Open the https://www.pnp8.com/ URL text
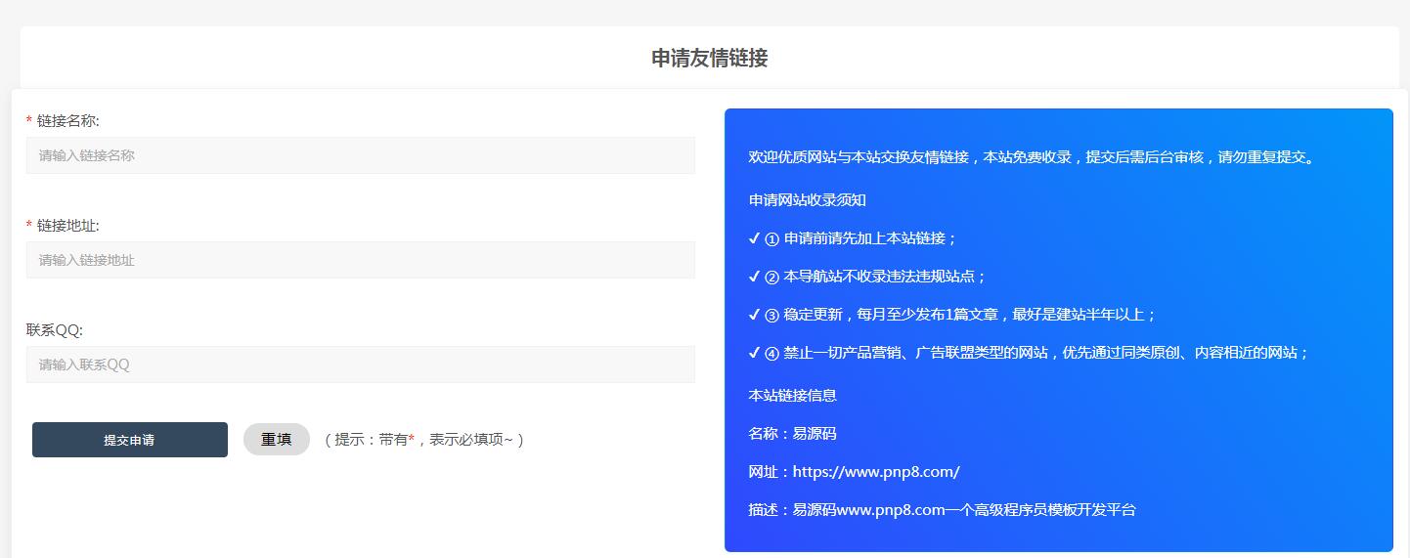Screen dimensions: 1410x558 [x=876, y=472]
